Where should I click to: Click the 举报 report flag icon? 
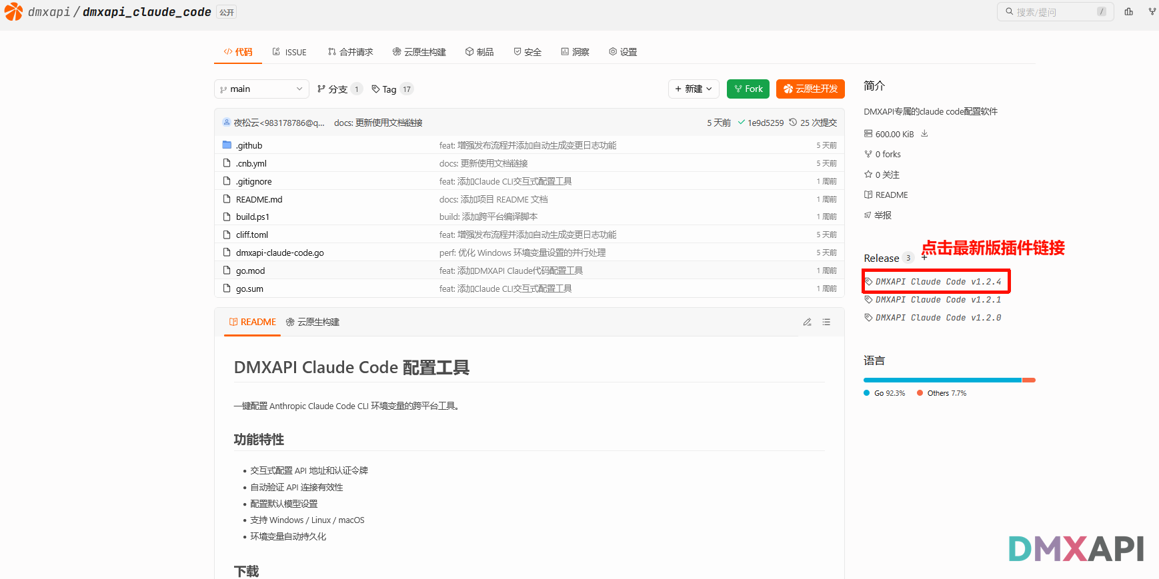tap(868, 215)
